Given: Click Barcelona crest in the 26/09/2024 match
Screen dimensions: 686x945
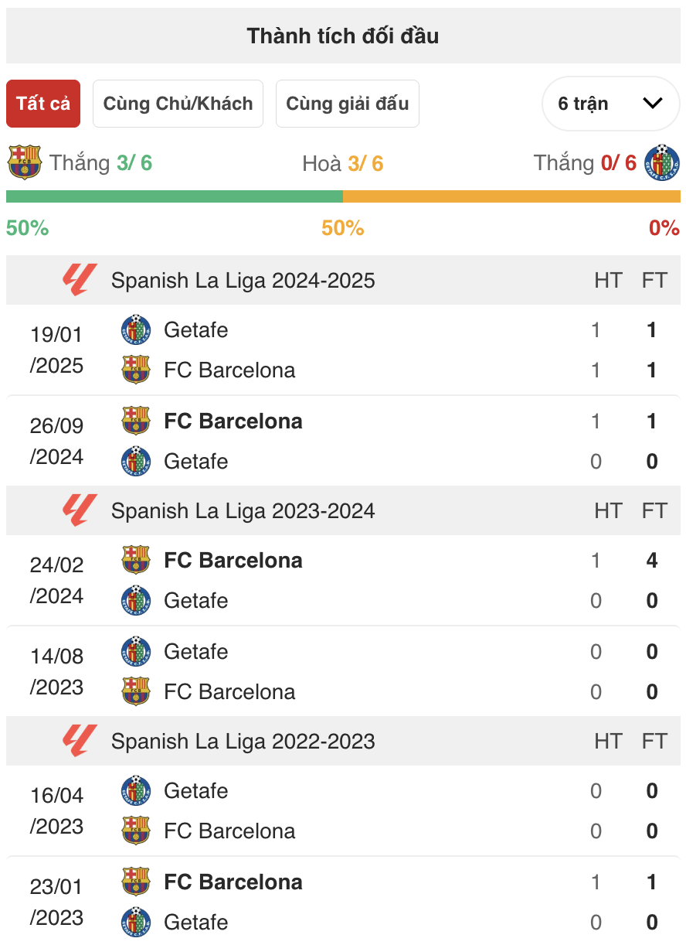Looking at the screenshot, I should pos(136,421).
